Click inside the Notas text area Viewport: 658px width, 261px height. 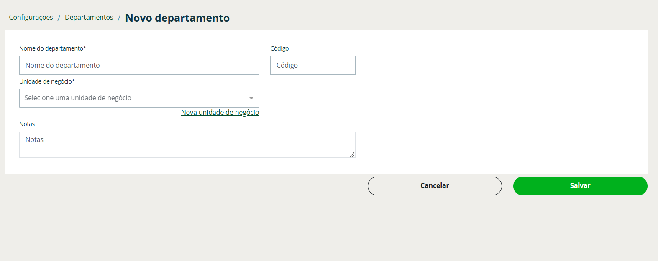pos(187,144)
